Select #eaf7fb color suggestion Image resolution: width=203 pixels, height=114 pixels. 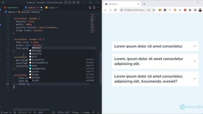pos(62,54)
